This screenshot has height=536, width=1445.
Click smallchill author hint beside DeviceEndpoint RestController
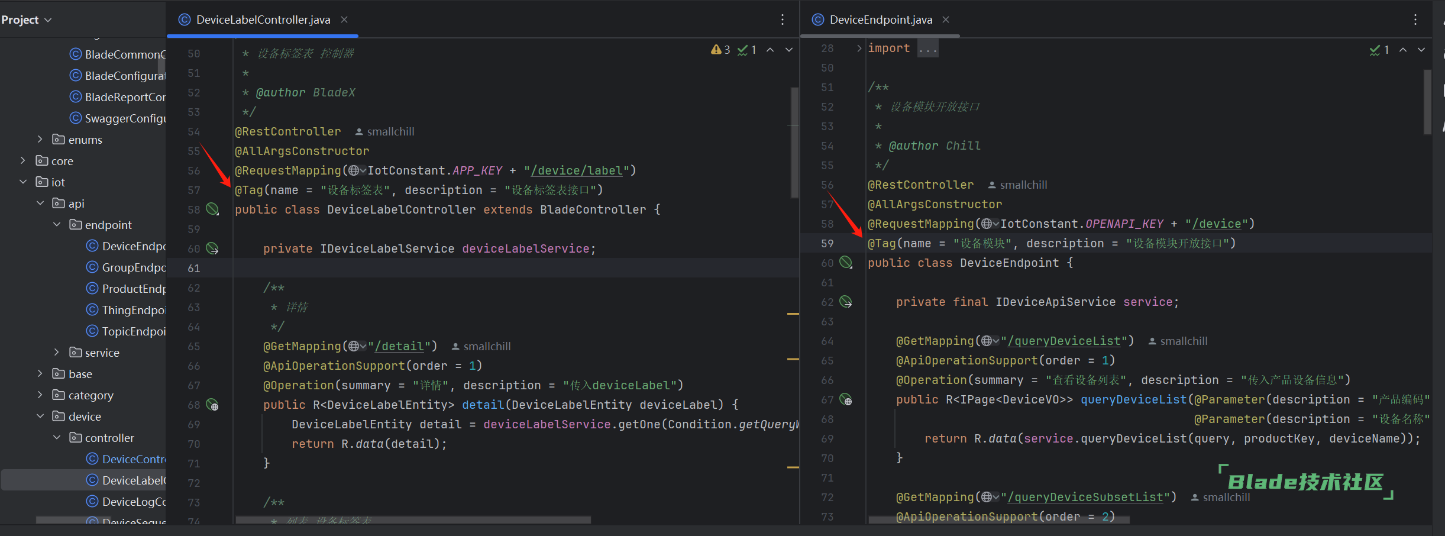pyautogui.click(x=1017, y=185)
